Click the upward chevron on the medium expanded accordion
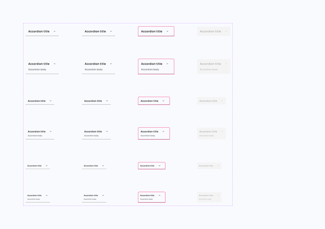Viewport: 325px width, 229px height. click(x=51, y=131)
